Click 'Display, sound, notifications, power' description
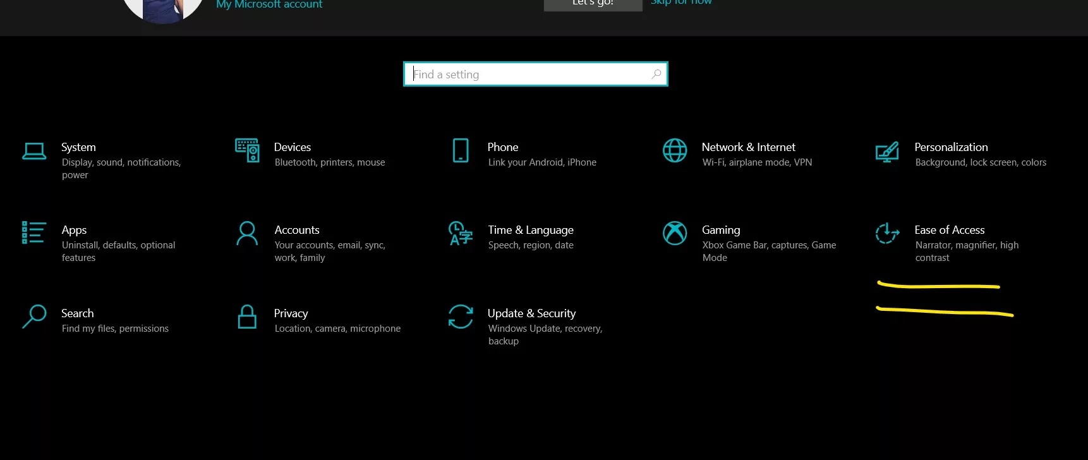Image resolution: width=1088 pixels, height=460 pixels. pyautogui.click(x=121, y=169)
